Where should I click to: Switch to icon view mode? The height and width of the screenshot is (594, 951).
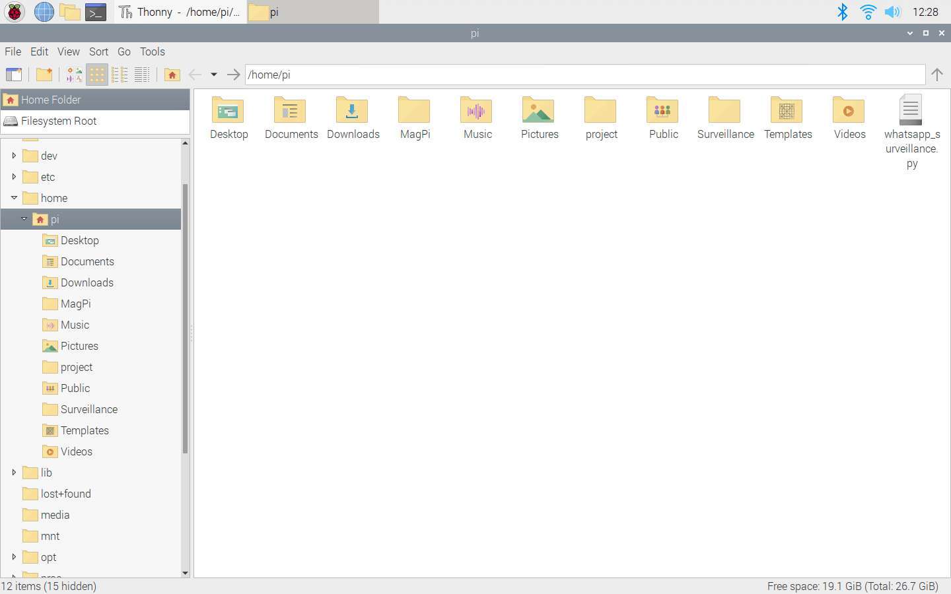(x=97, y=75)
